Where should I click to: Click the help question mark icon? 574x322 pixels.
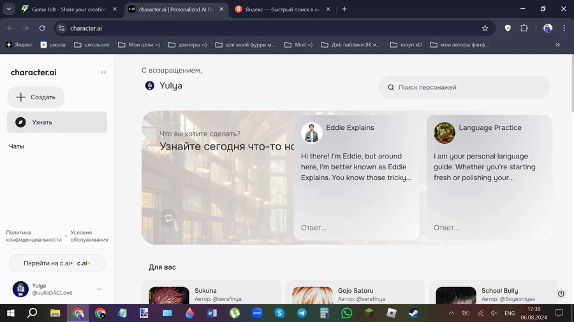561,294
